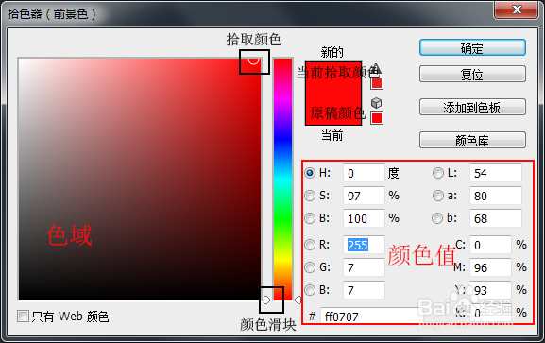Viewport: 545px width, 343px height.
Task: Select the H hue radio button
Action: [310, 173]
